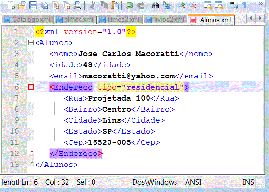Click the Bairro value Centro

pyautogui.click(x=117, y=109)
